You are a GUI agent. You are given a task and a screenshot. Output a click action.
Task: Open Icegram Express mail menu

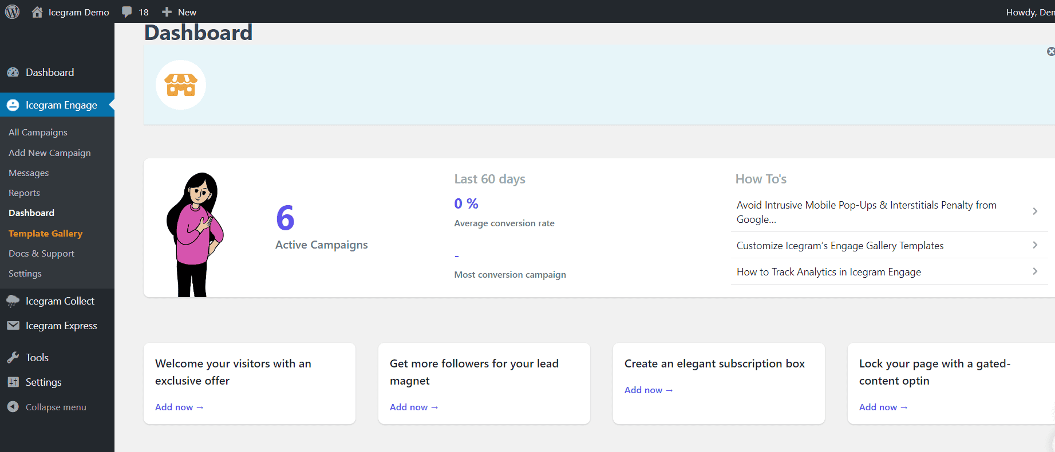pos(61,326)
